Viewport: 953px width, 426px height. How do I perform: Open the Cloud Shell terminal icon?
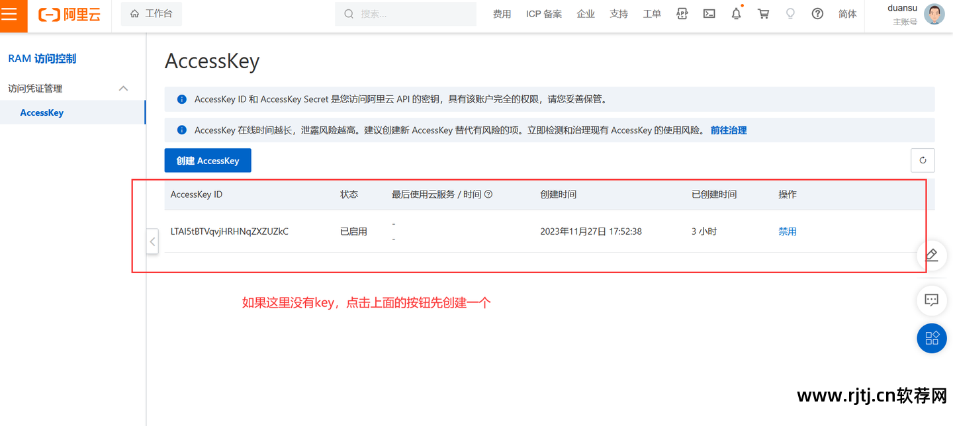click(x=709, y=14)
